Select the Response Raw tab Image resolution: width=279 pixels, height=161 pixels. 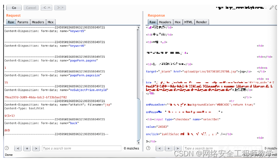tap(153, 22)
